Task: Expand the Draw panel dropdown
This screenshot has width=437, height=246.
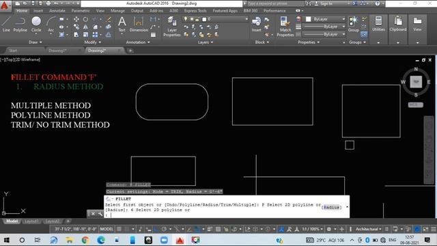Action: (x=36, y=42)
